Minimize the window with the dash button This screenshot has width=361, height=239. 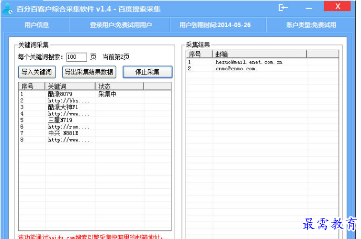309,9
